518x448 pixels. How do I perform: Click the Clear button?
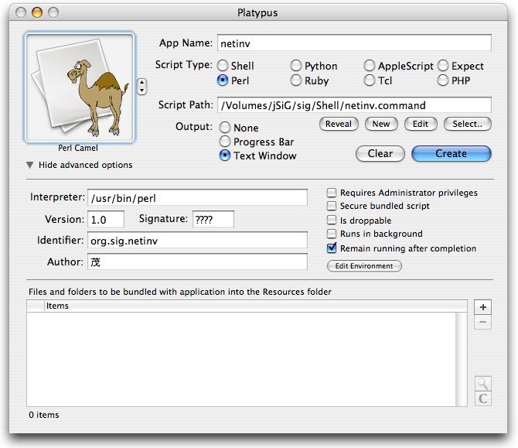(380, 154)
